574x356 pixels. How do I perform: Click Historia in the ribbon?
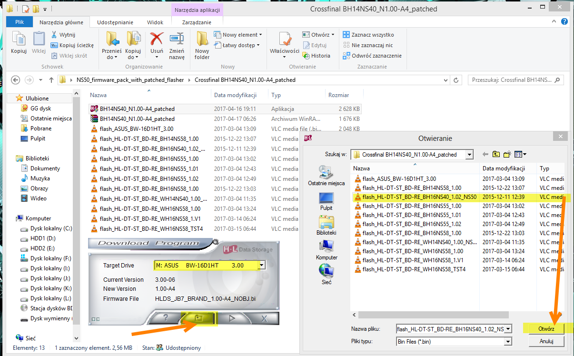(x=317, y=56)
